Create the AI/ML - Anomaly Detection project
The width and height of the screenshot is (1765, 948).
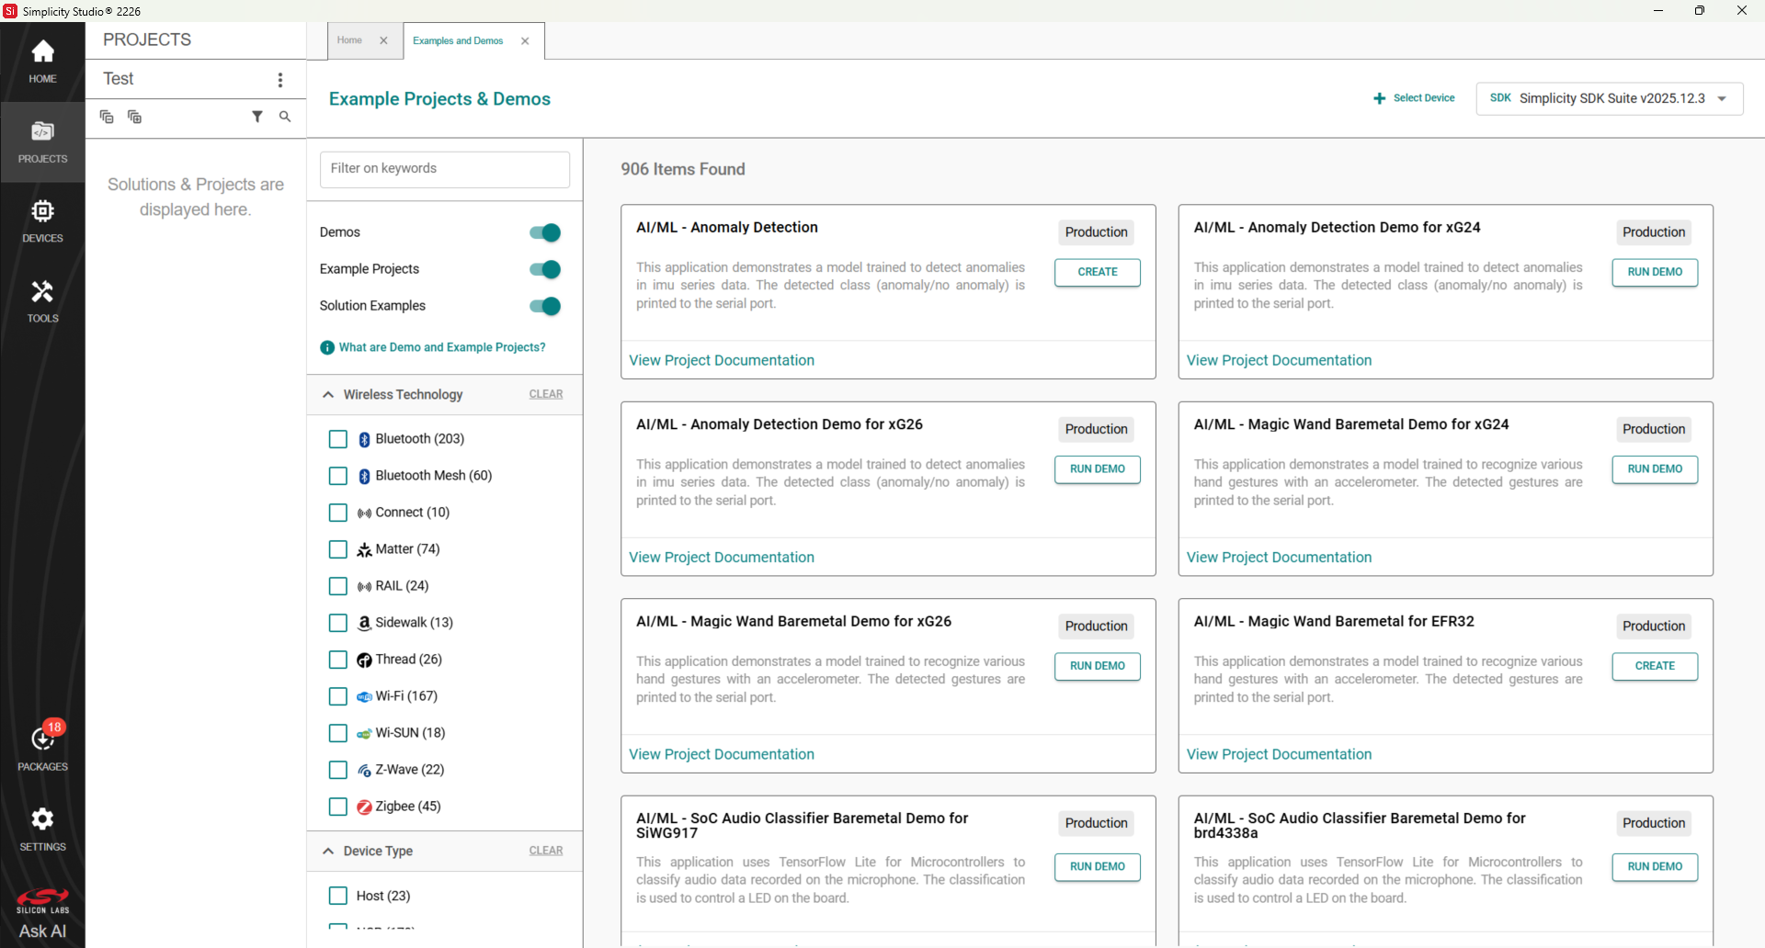point(1098,272)
